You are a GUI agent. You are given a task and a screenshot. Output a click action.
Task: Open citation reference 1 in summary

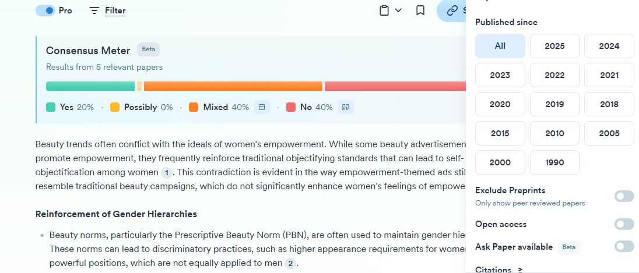166,172
